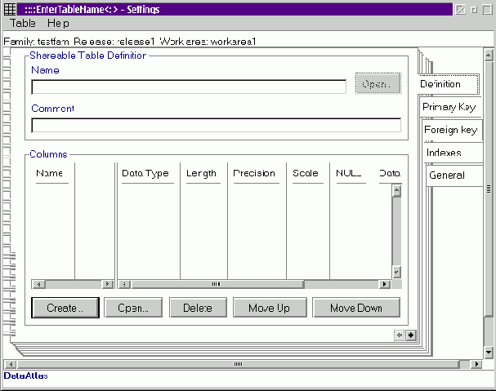This screenshot has height=391, width=496.
Task: Switch to the Foreign key tab
Action: (x=450, y=130)
